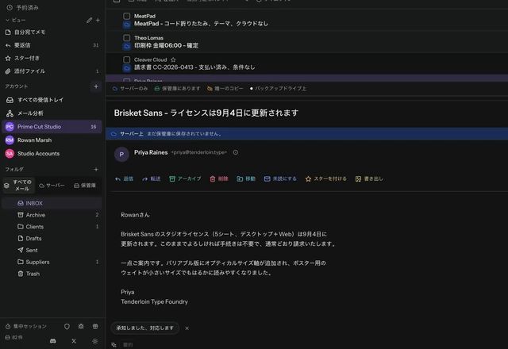508x349 pixels.
Task: Add a new view with the plus icon
Action: tap(98, 20)
